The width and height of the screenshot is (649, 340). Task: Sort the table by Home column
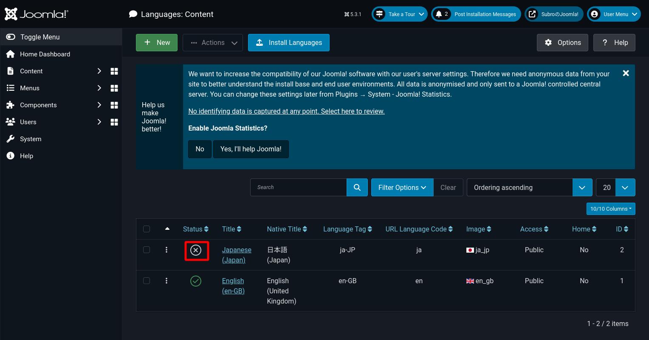[x=584, y=229]
